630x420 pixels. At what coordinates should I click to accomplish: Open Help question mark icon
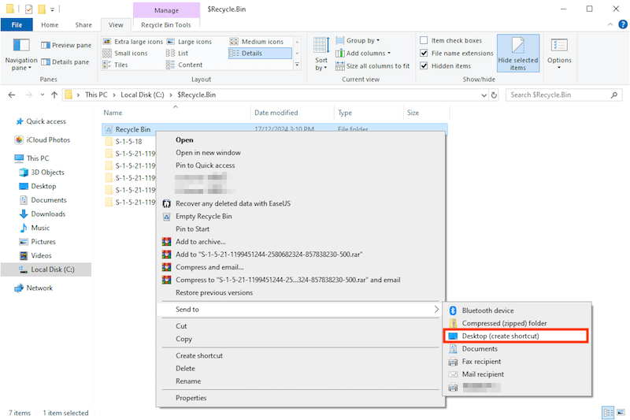[623, 24]
